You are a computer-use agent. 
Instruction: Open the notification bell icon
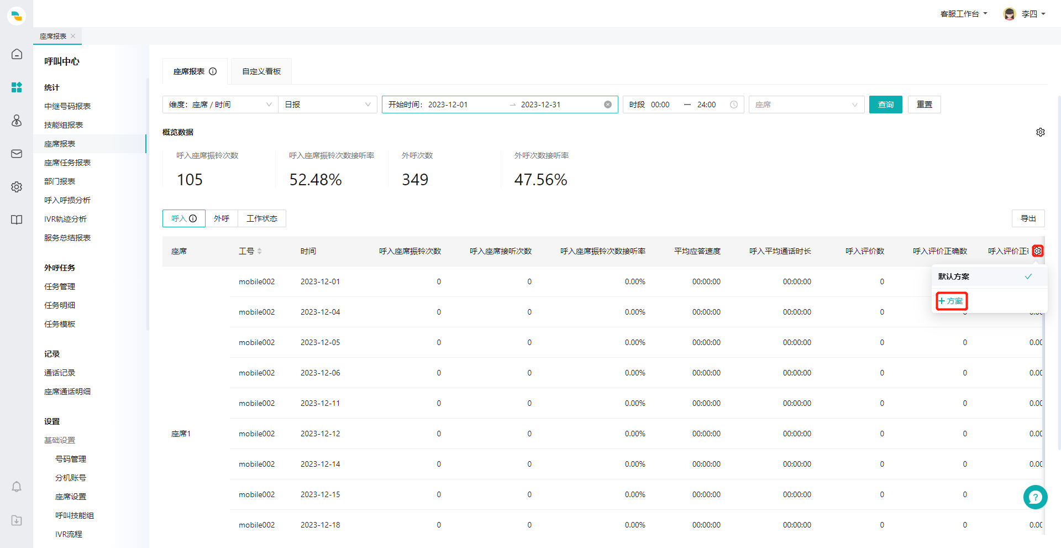(17, 487)
